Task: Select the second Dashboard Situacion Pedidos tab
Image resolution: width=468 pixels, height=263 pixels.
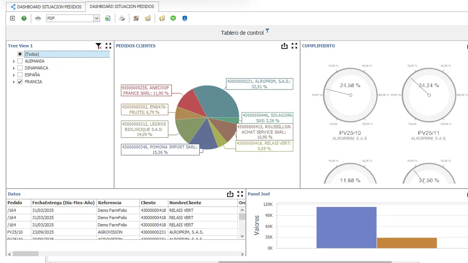Action: pyautogui.click(x=122, y=7)
